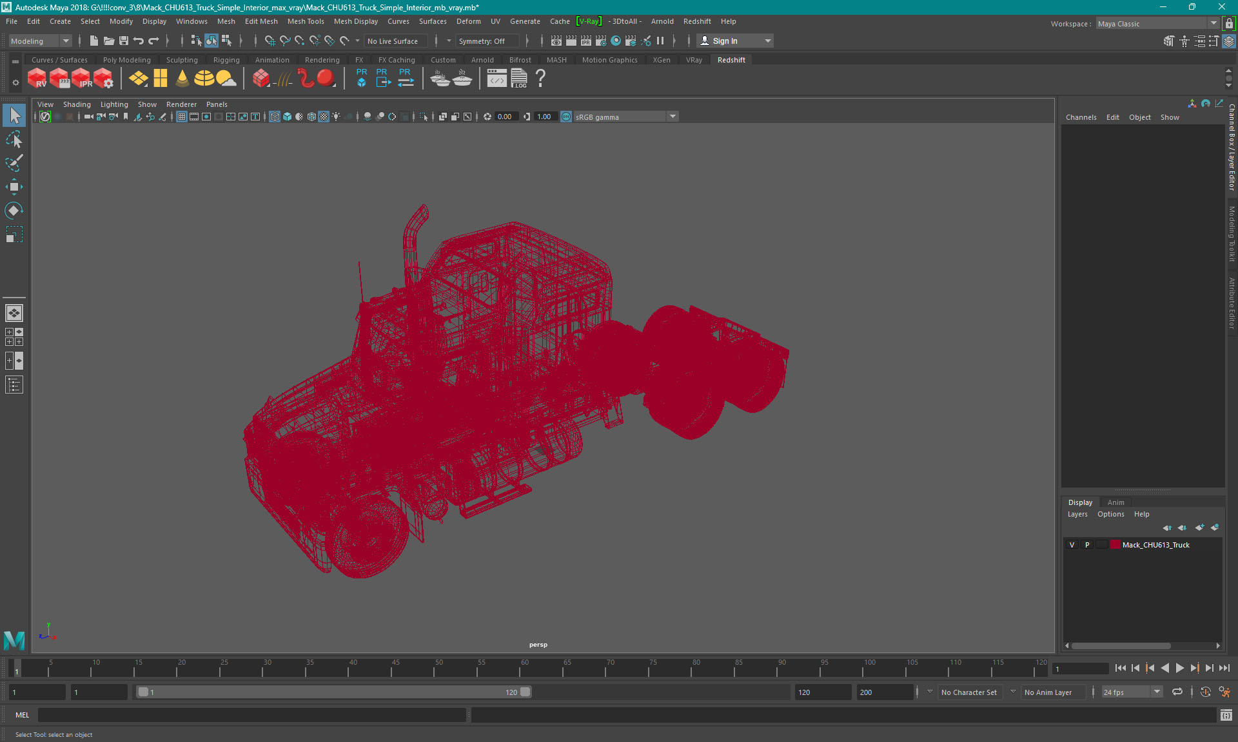Click the range slider end handle at 120
The image size is (1238, 742).
click(x=526, y=692)
